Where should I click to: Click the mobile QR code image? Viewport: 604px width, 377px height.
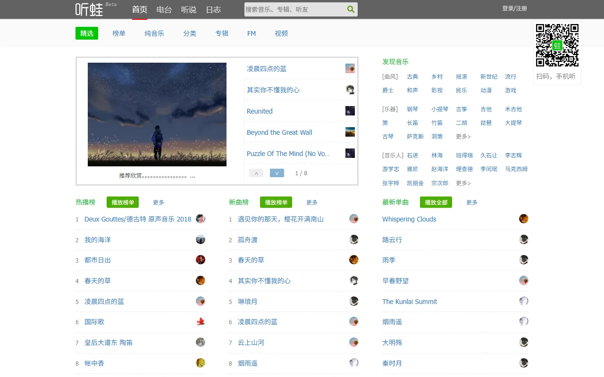[557, 45]
